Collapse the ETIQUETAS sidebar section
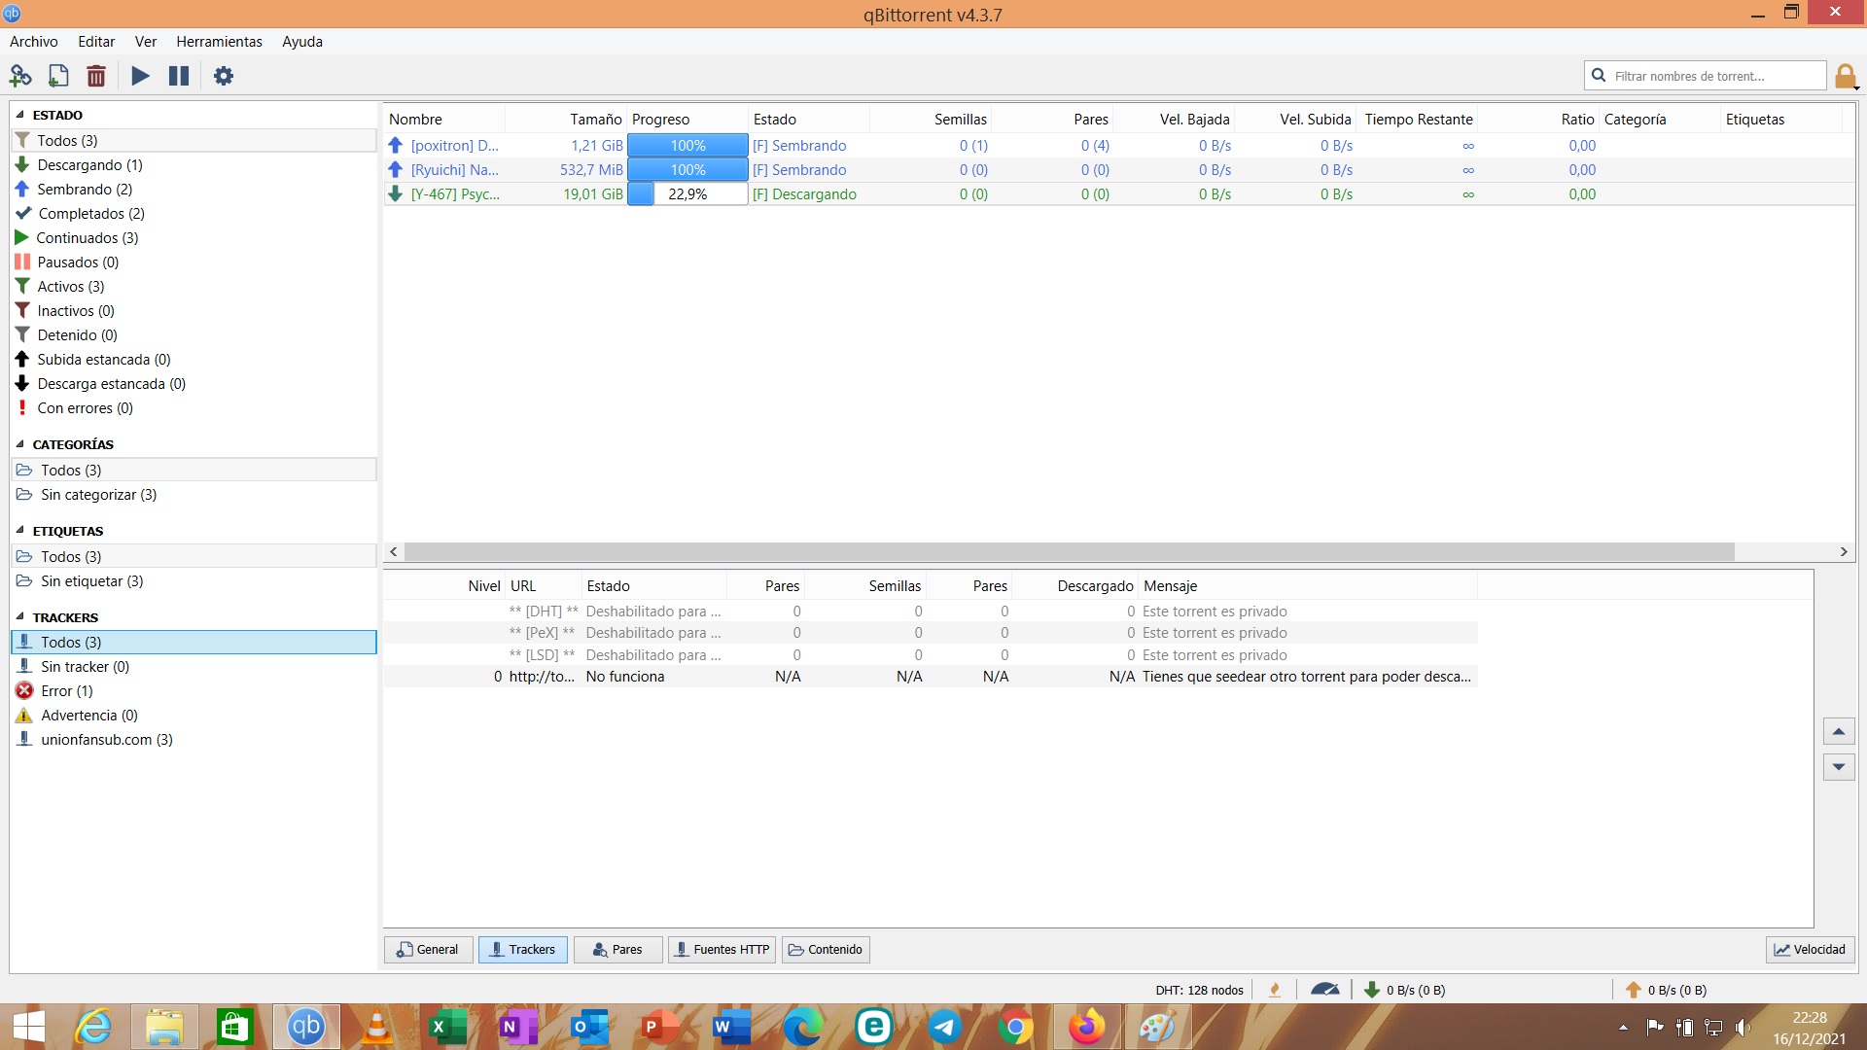Viewport: 1867px width, 1050px height. coord(20,531)
